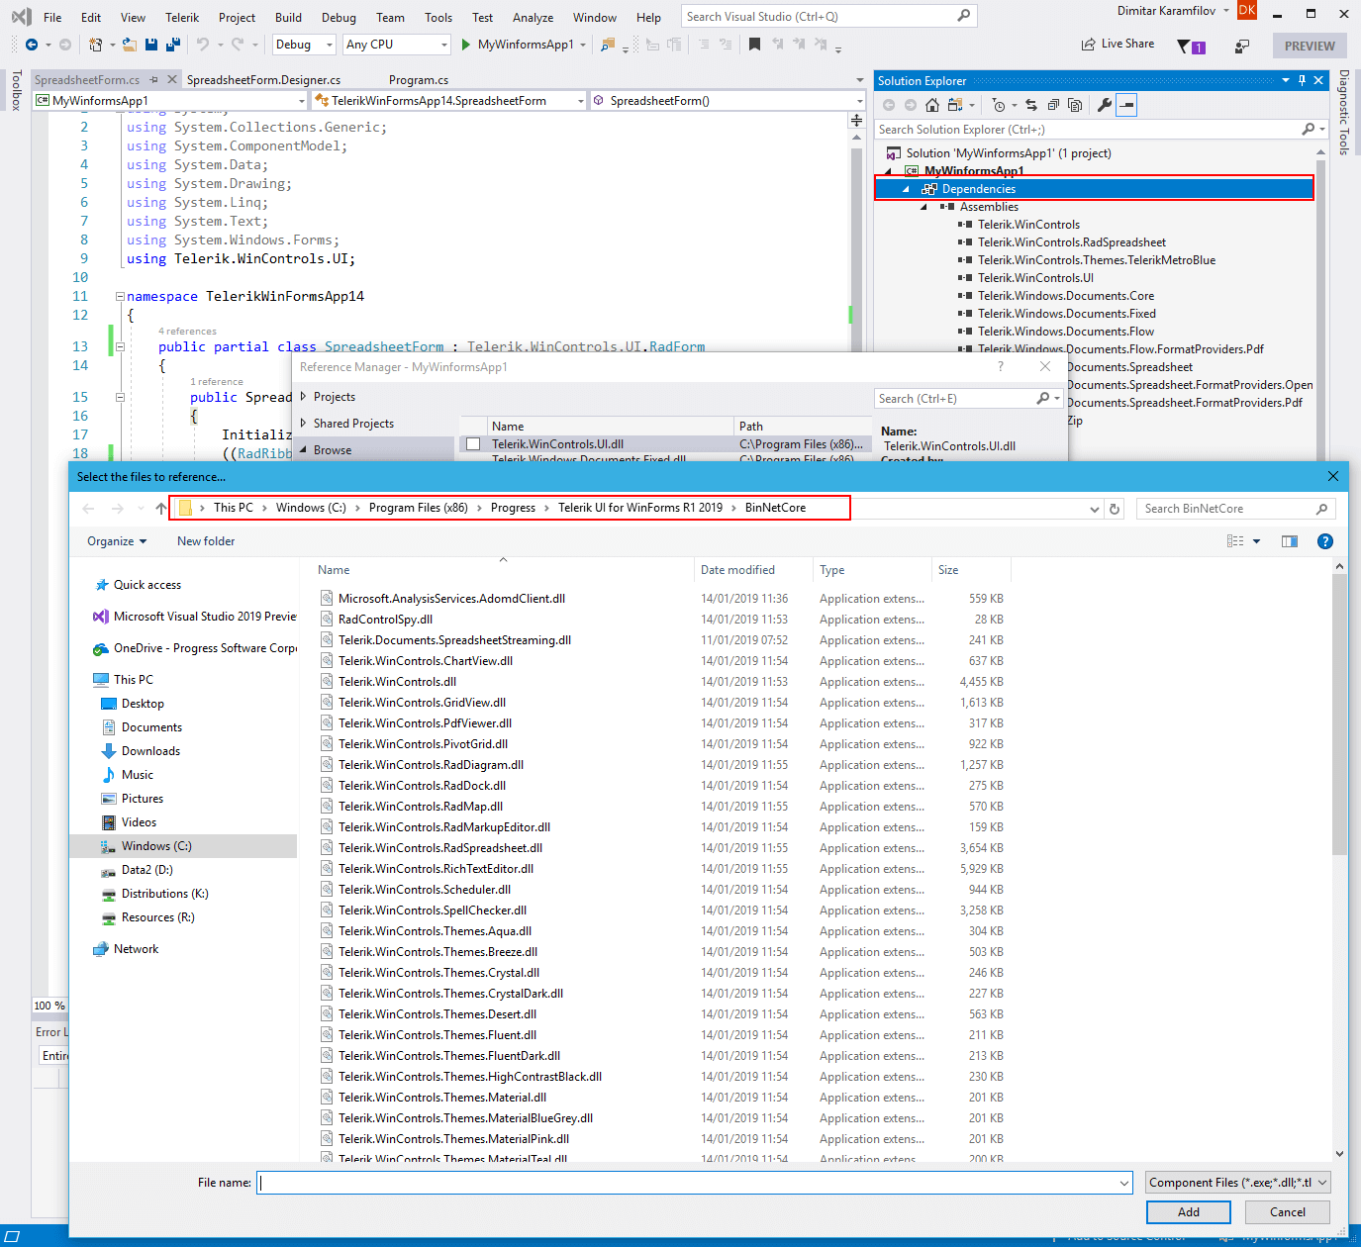This screenshot has height=1247, width=1361.
Task: Expand Projects in Reference Manager
Action: [303, 397]
